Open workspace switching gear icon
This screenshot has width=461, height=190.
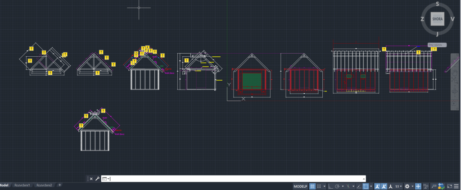[407, 186]
